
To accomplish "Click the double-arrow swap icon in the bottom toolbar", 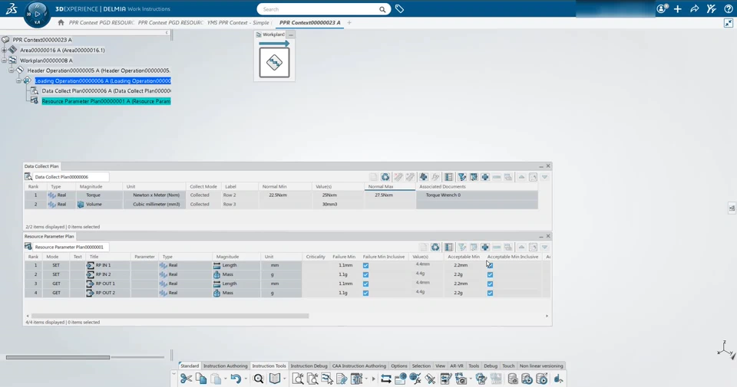I will click(386, 379).
